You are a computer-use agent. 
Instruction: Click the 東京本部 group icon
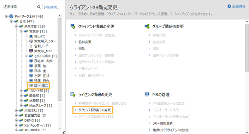coord(21,26)
